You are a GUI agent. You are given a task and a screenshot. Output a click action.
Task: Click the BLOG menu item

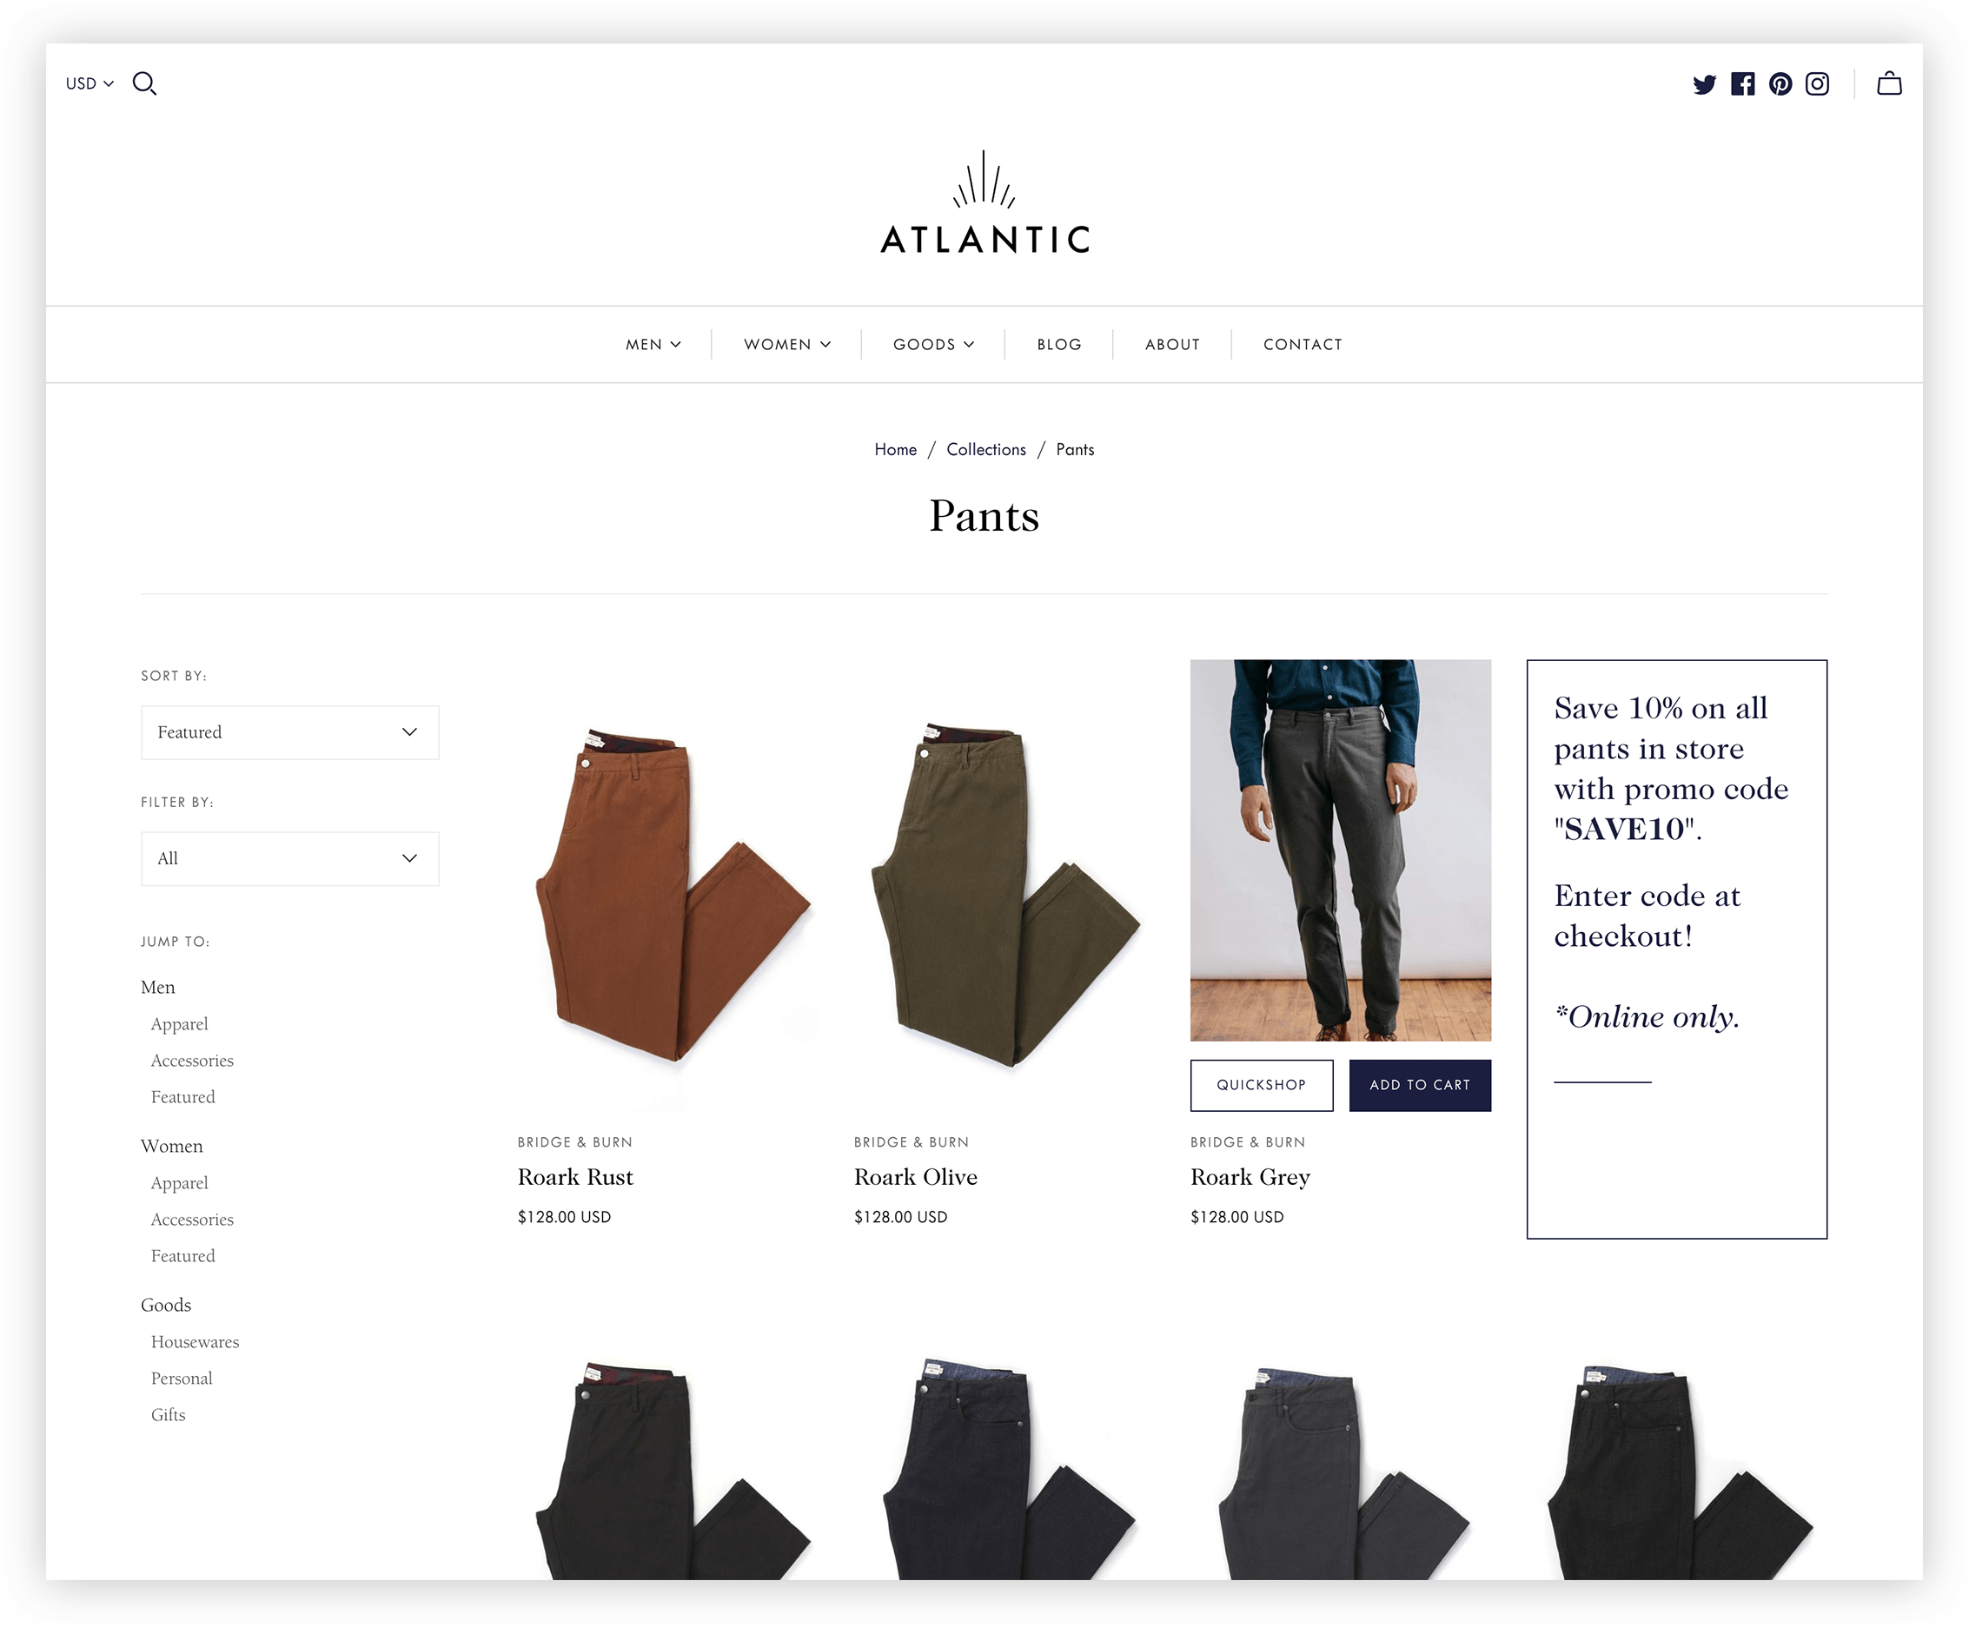1058,343
